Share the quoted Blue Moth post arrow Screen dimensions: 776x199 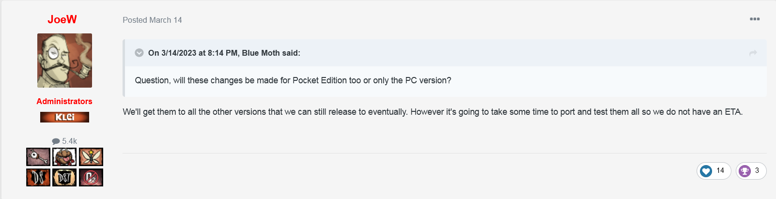pos(753,53)
